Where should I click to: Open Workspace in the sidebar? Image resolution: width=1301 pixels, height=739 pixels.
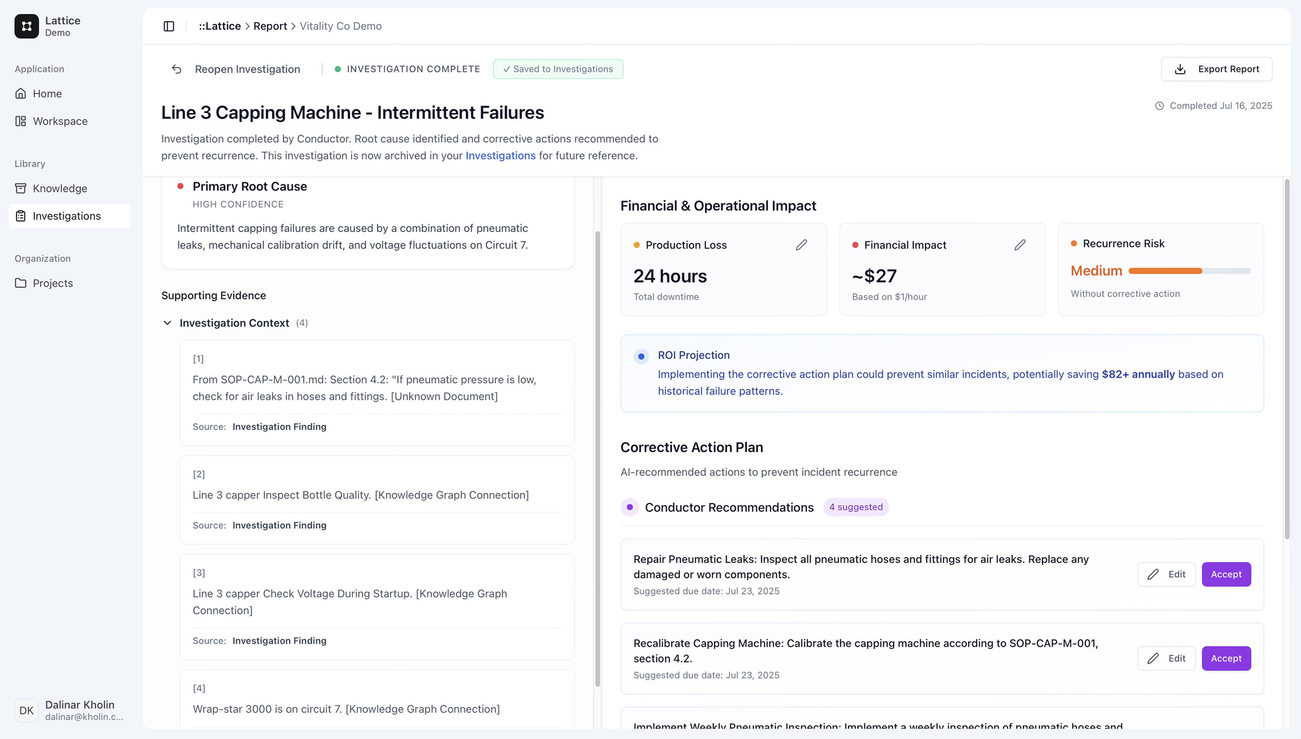[69, 121]
